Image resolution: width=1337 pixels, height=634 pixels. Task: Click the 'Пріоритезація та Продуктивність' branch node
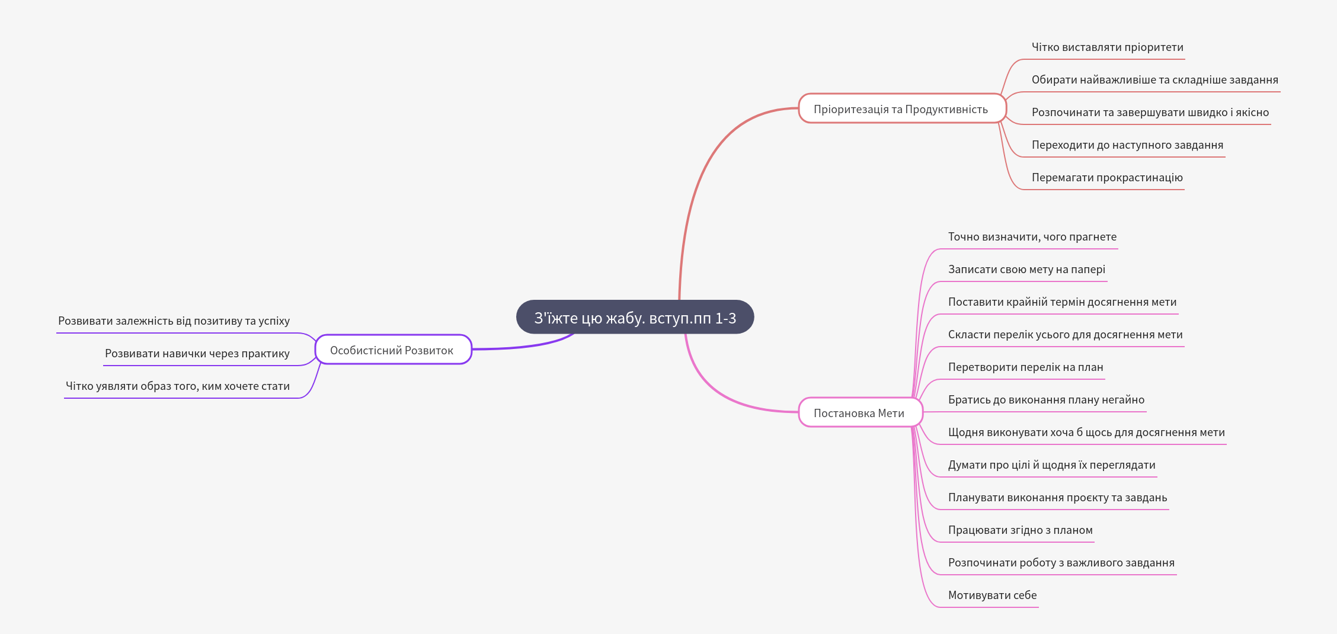pos(901,109)
